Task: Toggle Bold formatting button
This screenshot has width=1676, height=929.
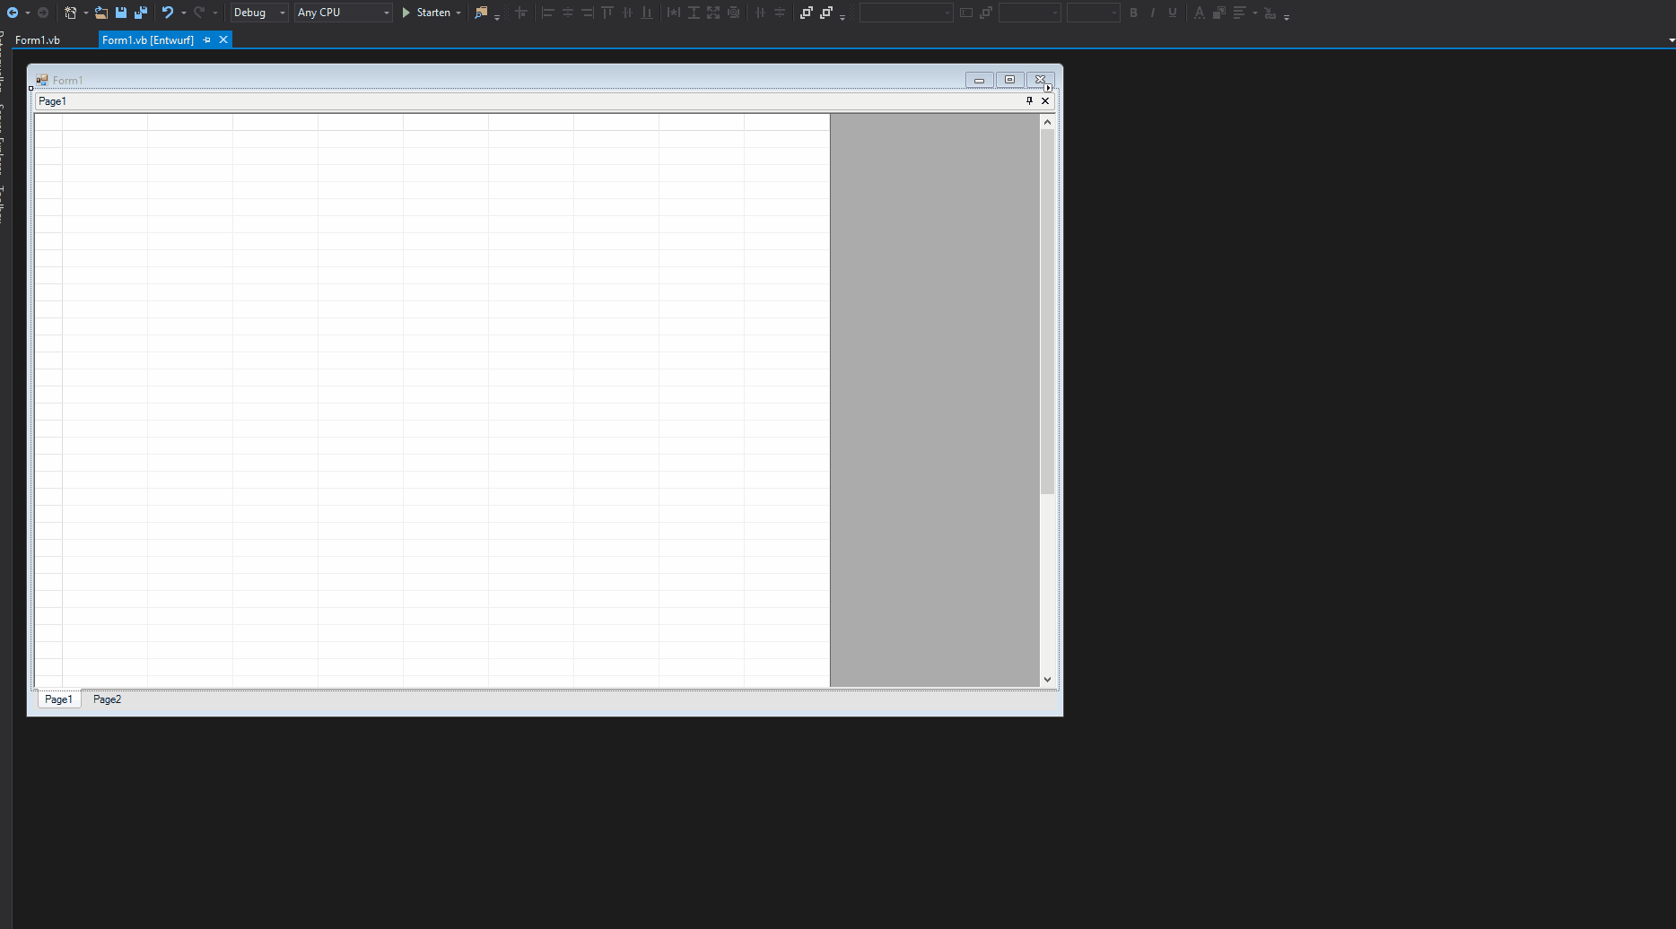Action: (x=1133, y=13)
